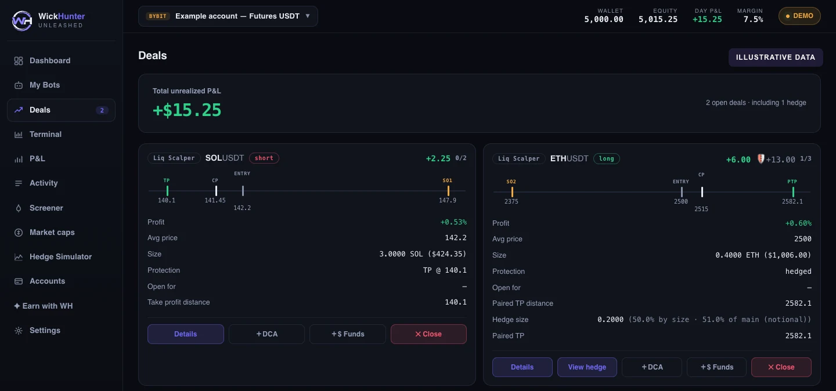The width and height of the screenshot is (836, 391).
Task: Click the '2 open deals · including 1 hedge' text
Action: coord(756,103)
